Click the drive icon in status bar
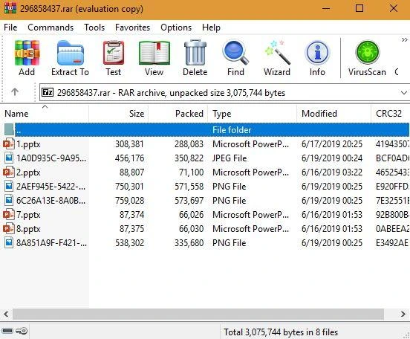 click(7, 331)
